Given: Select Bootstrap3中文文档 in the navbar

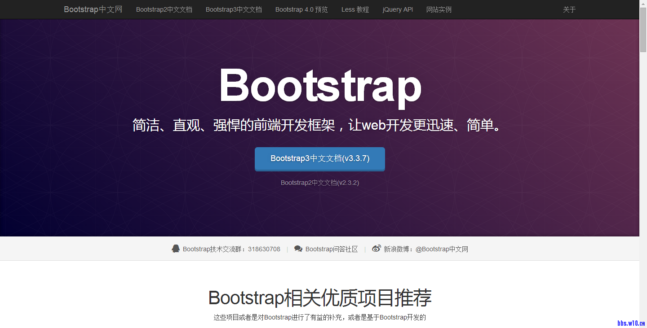Looking at the screenshot, I should point(234,9).
